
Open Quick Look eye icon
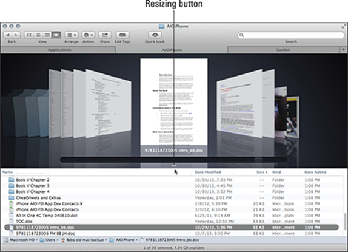155,35
